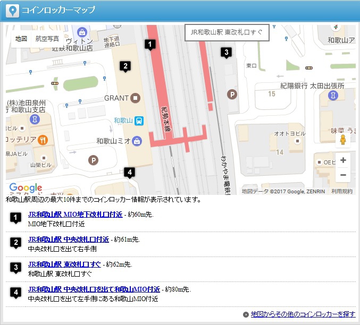
Task: Click the 紀陽銀行 太田出張所 bank icon
Action: (x=333, y=96)
